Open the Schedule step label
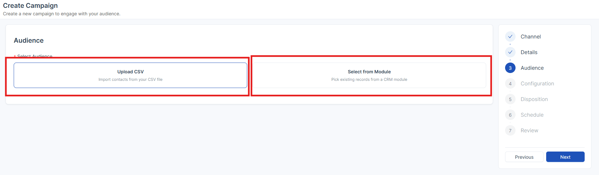 [532, 115]
